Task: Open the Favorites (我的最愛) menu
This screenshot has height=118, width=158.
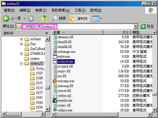Action: click(60, 10)
